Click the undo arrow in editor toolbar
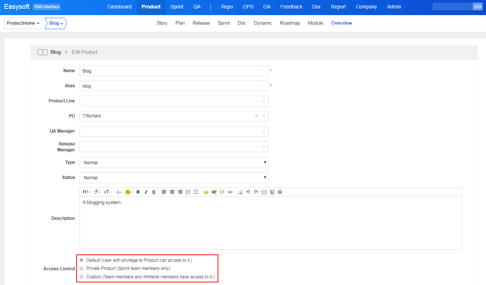This screenshot has width=486, height=285. point(248,192)
